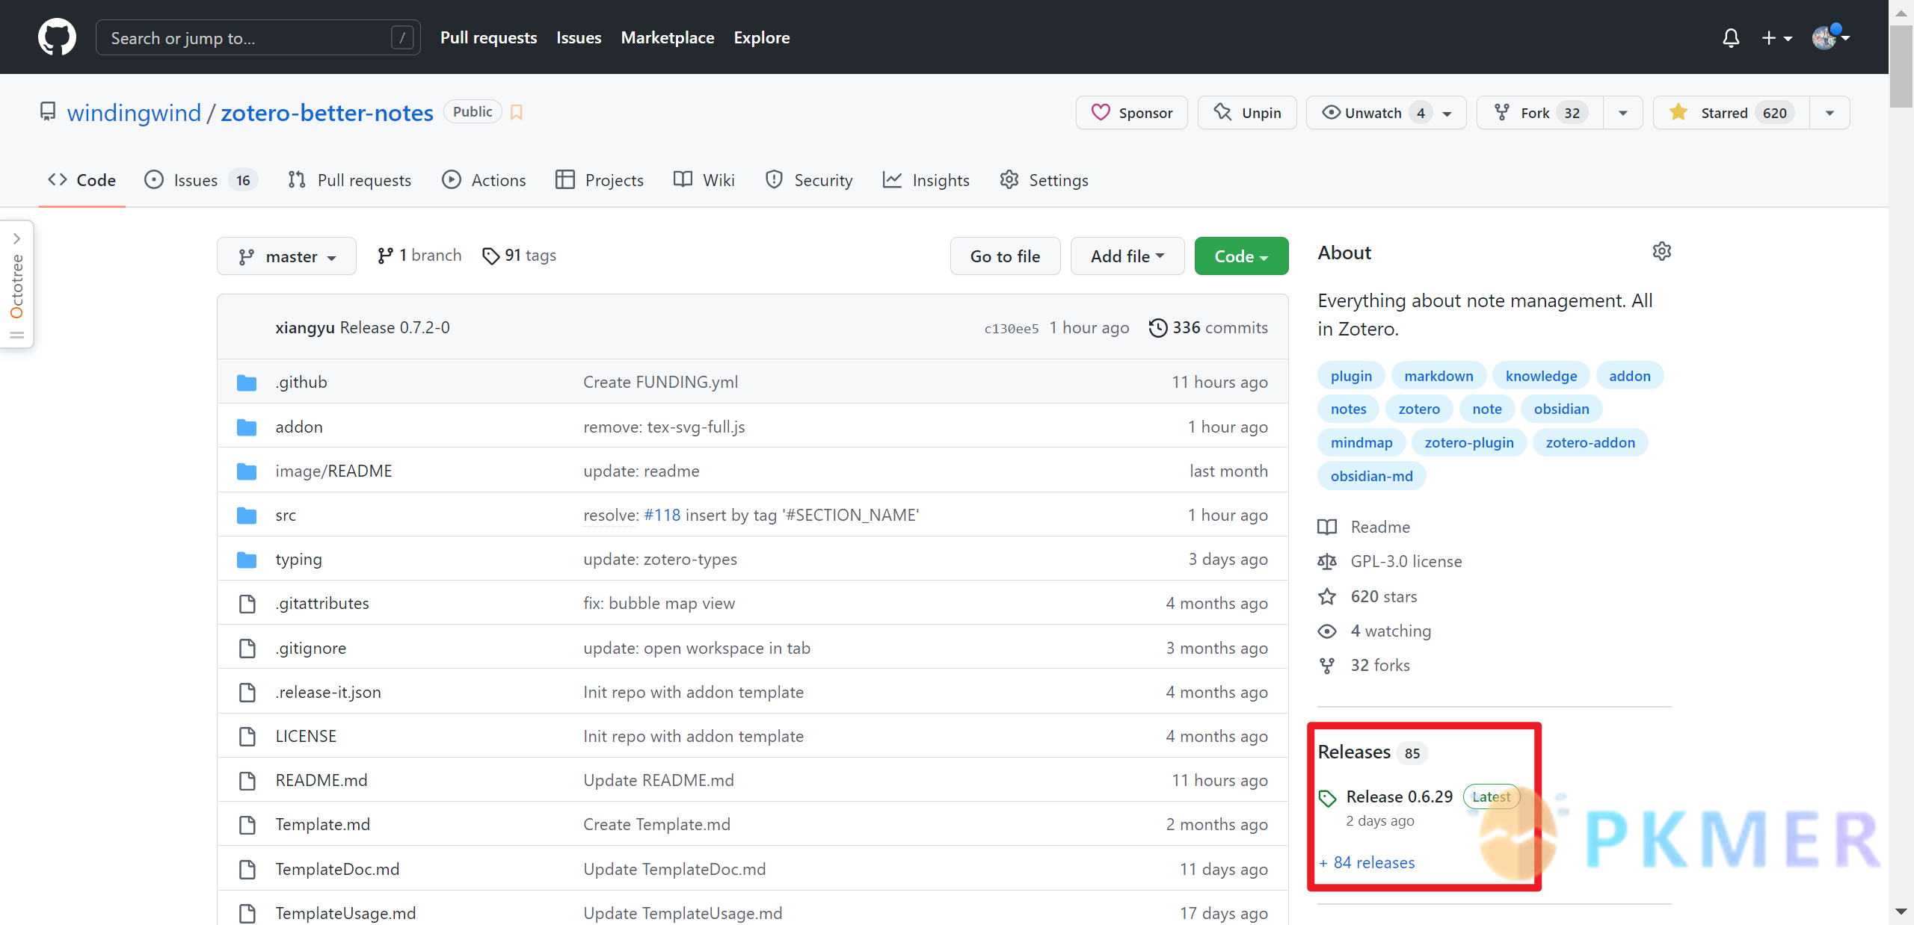
Task: Click the Readme book icon
Action: tap(1329, 528)
